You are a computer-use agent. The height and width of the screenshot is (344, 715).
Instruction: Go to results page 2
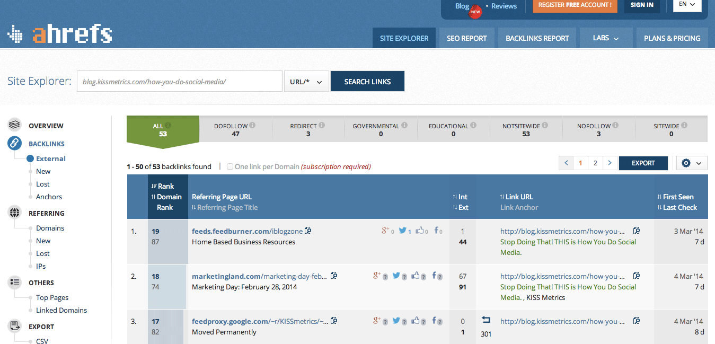(x=595, y=163)
